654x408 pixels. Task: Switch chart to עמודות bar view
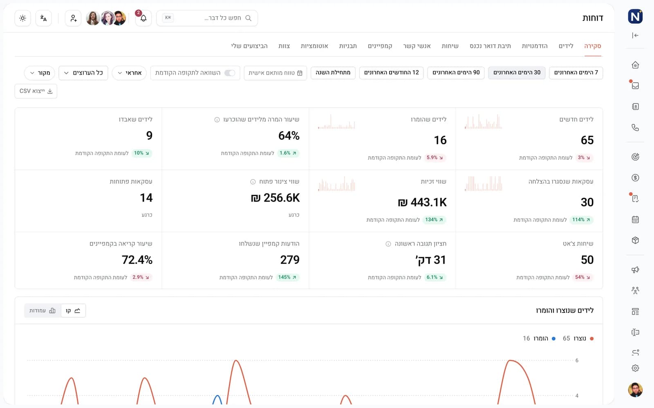[x=43, y=310]
